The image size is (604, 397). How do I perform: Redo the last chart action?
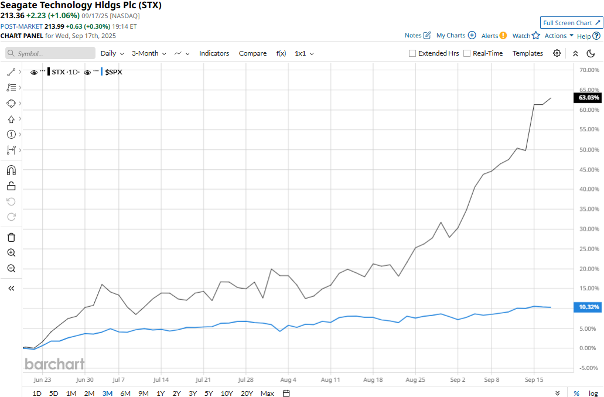(x=11, y=217)
